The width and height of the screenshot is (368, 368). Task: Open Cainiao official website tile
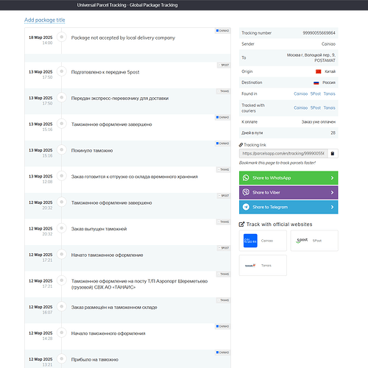click(x=263, y=241)
